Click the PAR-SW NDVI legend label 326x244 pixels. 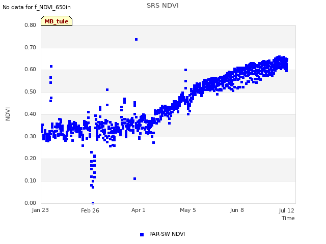[x=167, y=234]
